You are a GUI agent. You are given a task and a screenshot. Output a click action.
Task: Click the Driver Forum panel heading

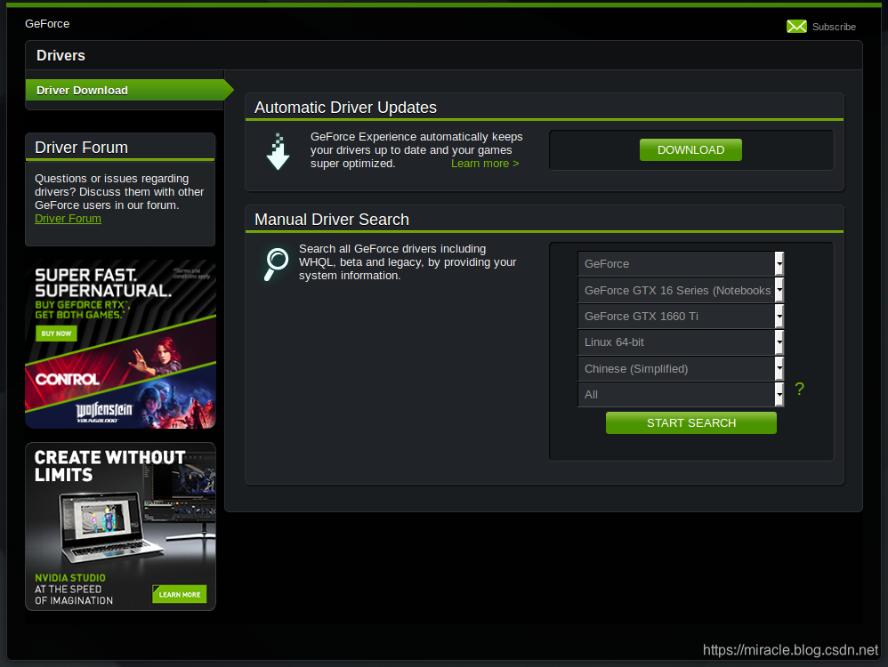pos(82,148)
